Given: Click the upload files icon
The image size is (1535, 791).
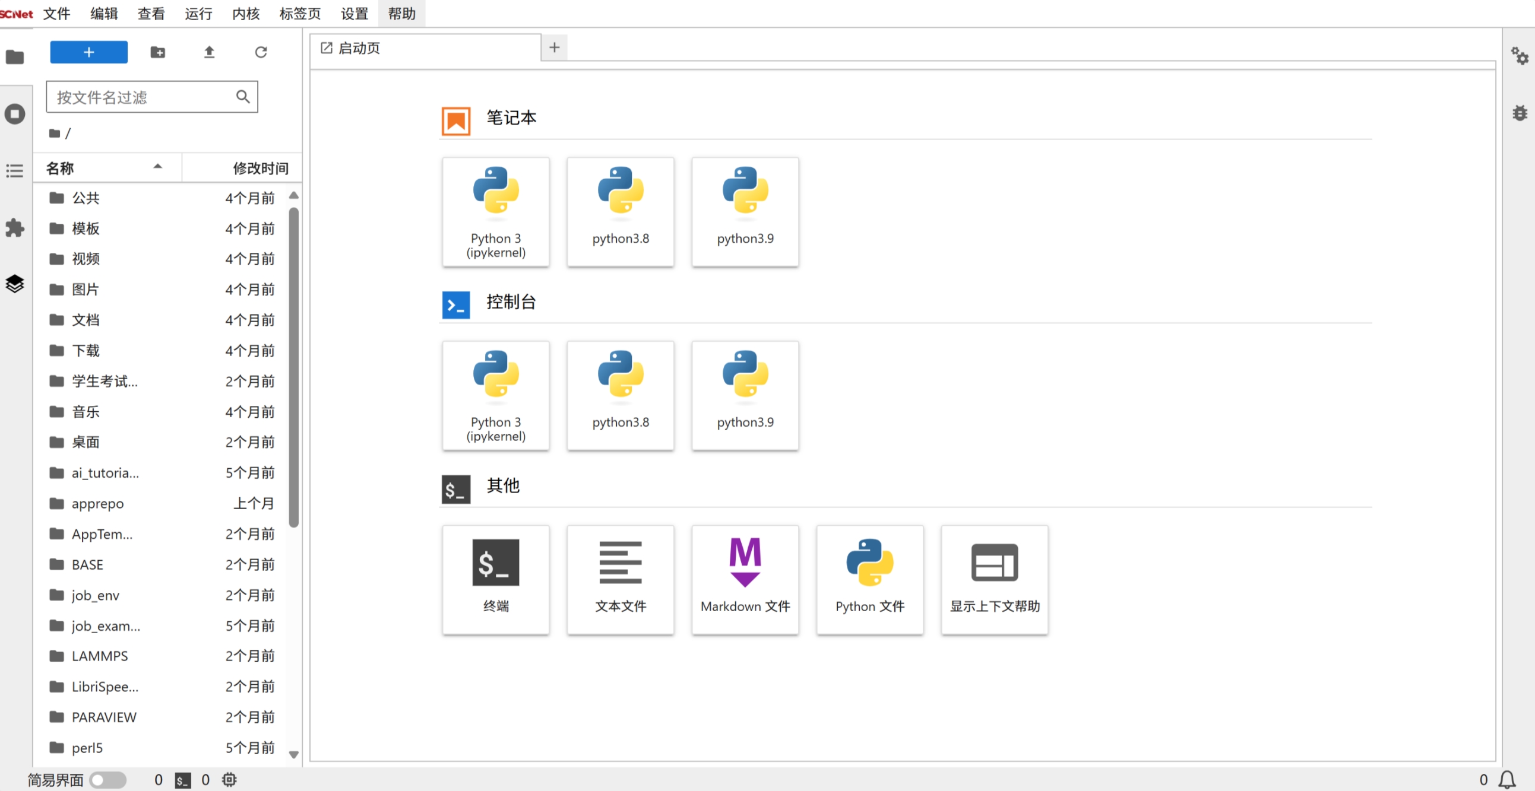Looking at the screenshot, I should click(208, 52).
